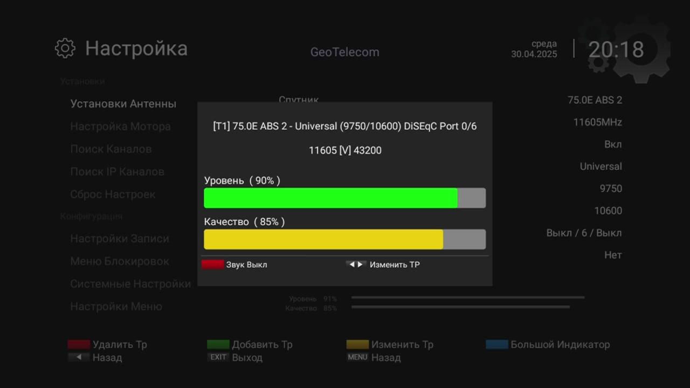Click the satellite value 75.0E ABS 2
Image resolution: width=690 pixels, height=388 pixels.
[595, 100]
